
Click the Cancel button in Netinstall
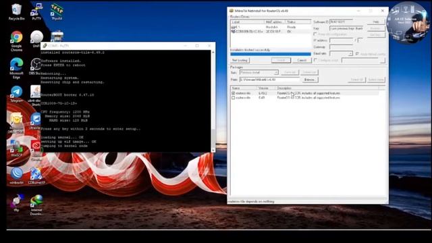pyautogui.click(x=302, y=60)
